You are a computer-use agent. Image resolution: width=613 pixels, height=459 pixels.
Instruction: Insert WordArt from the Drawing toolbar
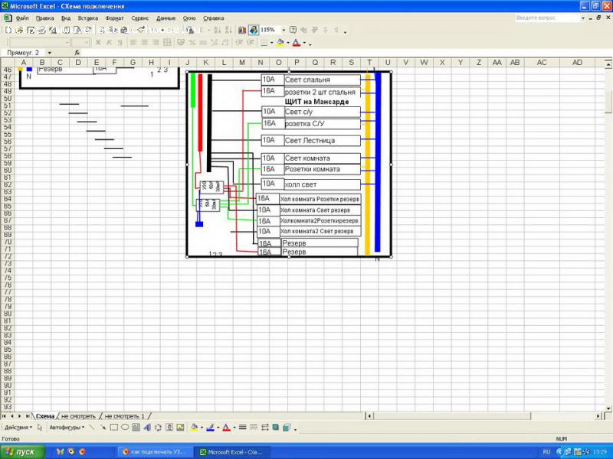click(147, 427)
